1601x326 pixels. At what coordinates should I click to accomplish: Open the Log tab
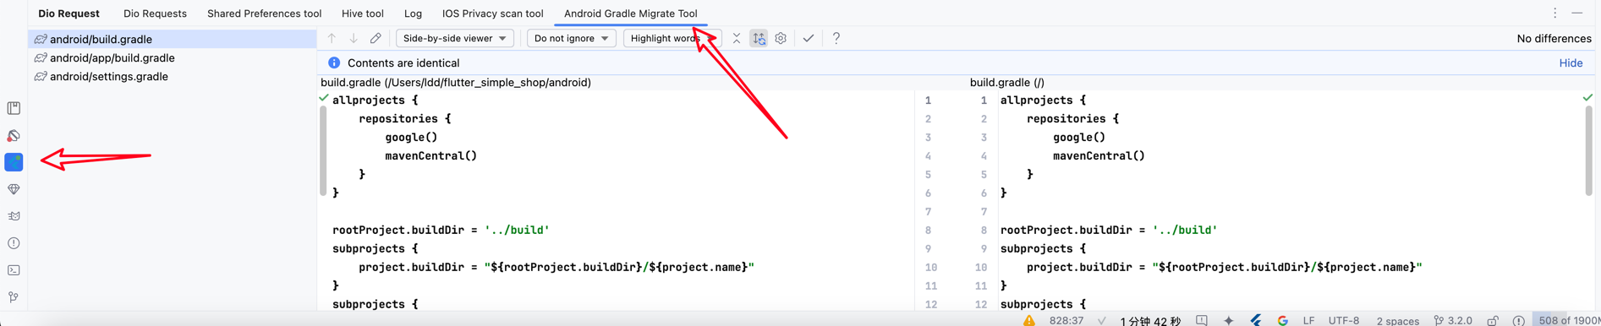[413, 14]
